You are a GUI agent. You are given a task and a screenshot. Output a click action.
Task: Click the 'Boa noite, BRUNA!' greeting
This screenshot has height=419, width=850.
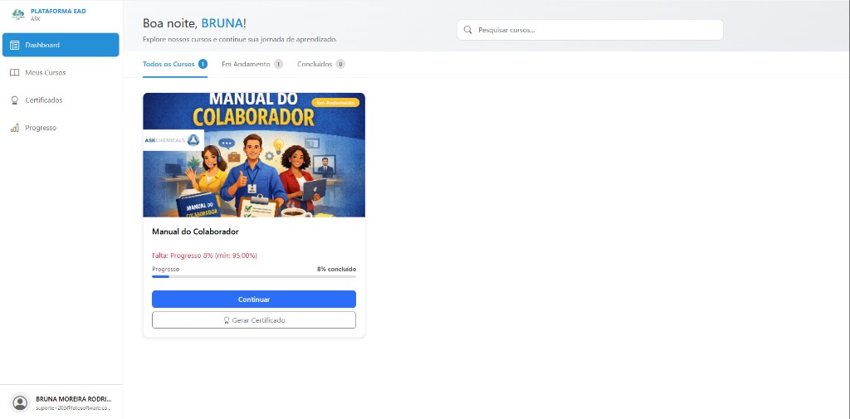[194, 23]
